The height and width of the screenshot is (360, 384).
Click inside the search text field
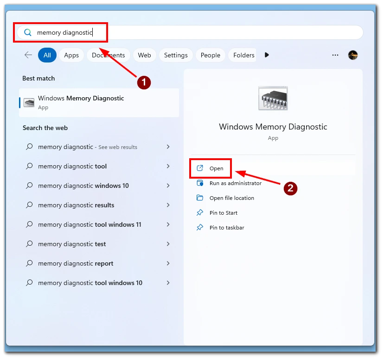click(190, 32)
